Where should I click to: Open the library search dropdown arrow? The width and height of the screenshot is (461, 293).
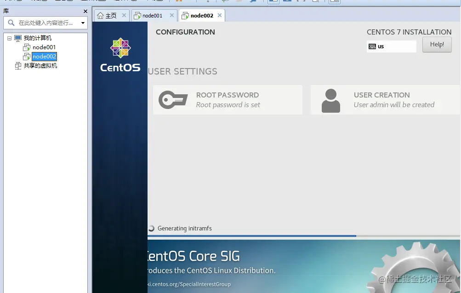click(x=83, y=23)
